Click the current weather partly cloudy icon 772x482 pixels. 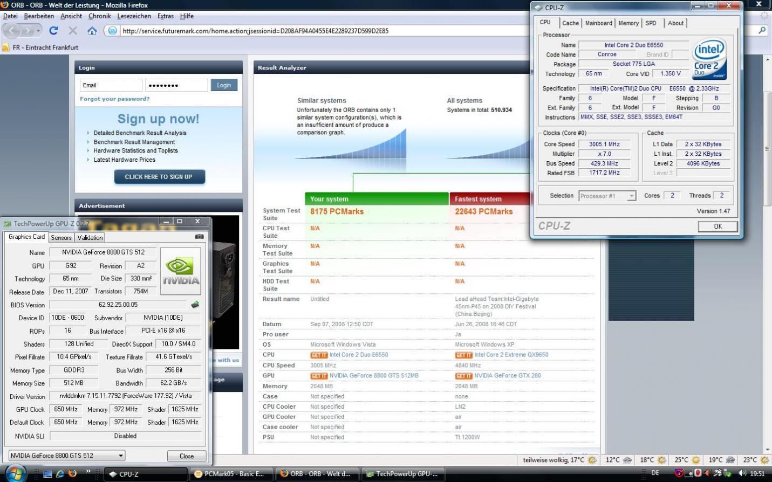[x=592, y=460]
